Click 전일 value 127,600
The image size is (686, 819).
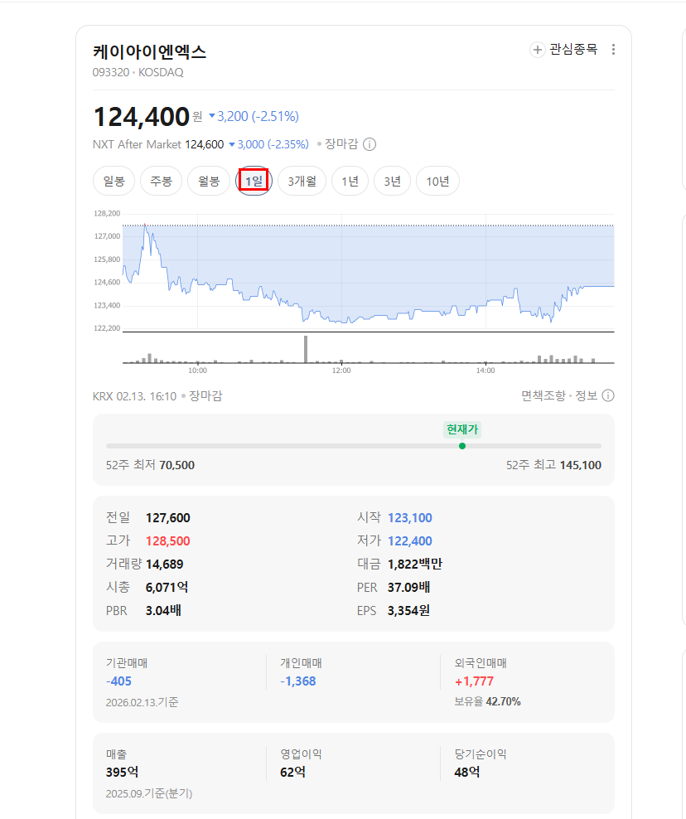click(167, 518)
